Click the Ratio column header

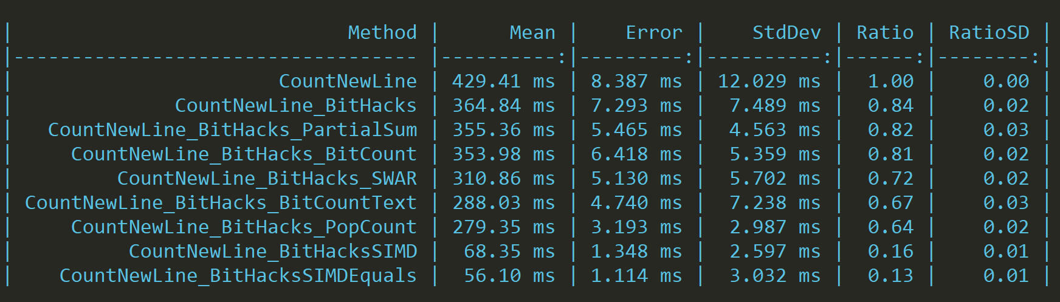tap(884, 32)
